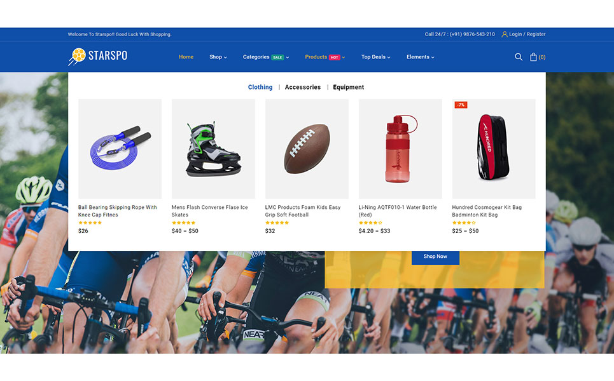
Task: Go to the Home menu item
Action: click(186, 57)
